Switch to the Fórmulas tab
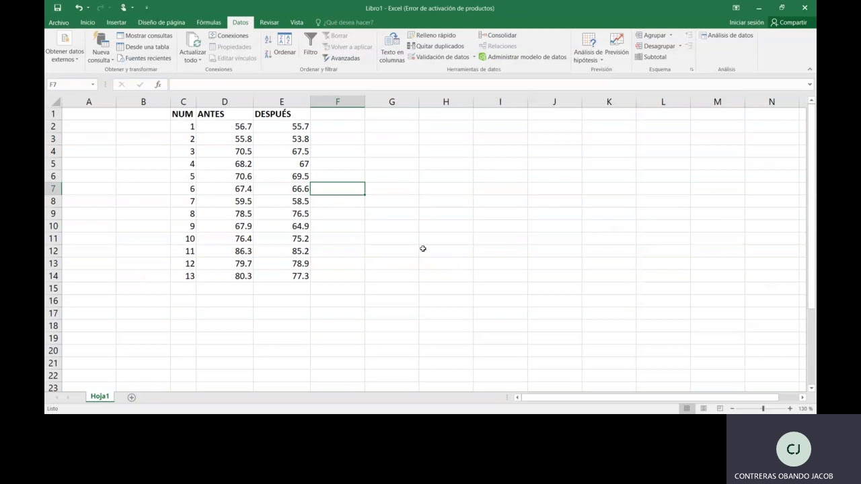Screen dimensions: 861x484 [209, 22]
